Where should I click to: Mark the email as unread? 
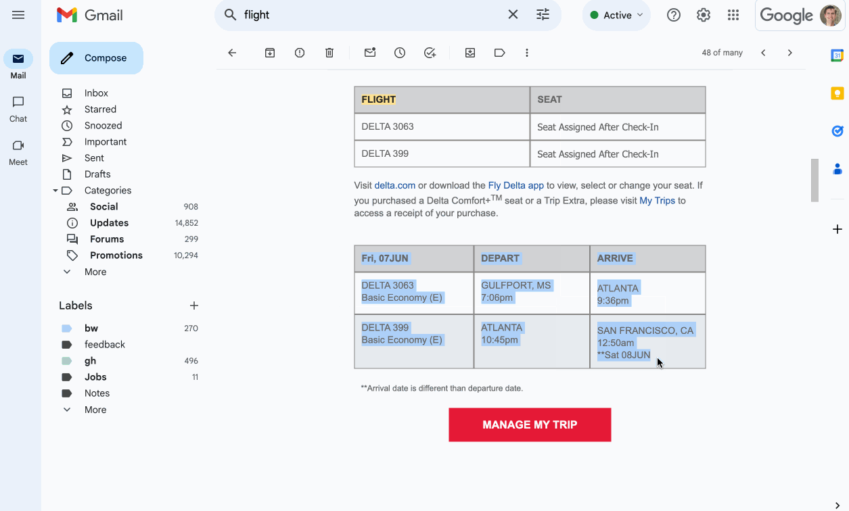[x=370, y=53]
